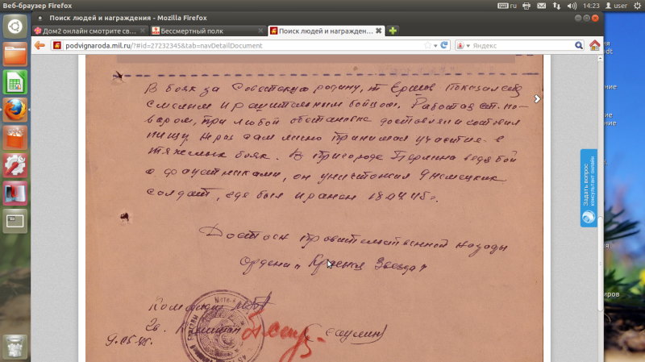Close the Дом2 онлайн tab
This screenshot has height=362, width=645.
[x=143, y=31]
